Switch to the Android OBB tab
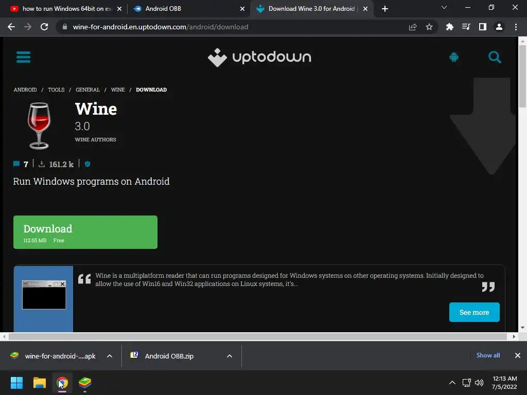 [189, 9]
